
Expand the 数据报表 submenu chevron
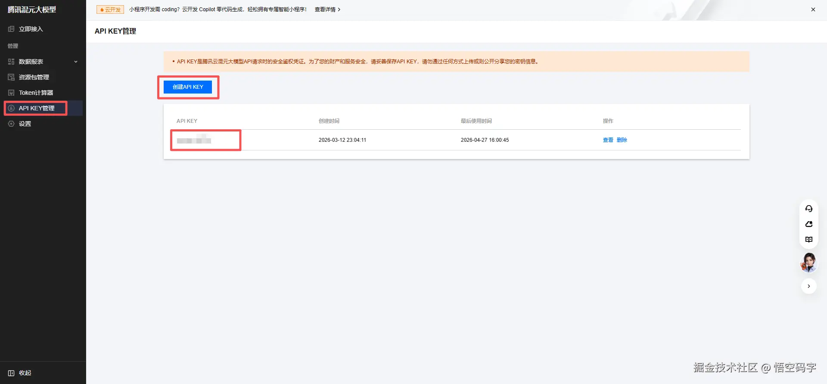tap(76, 62)
